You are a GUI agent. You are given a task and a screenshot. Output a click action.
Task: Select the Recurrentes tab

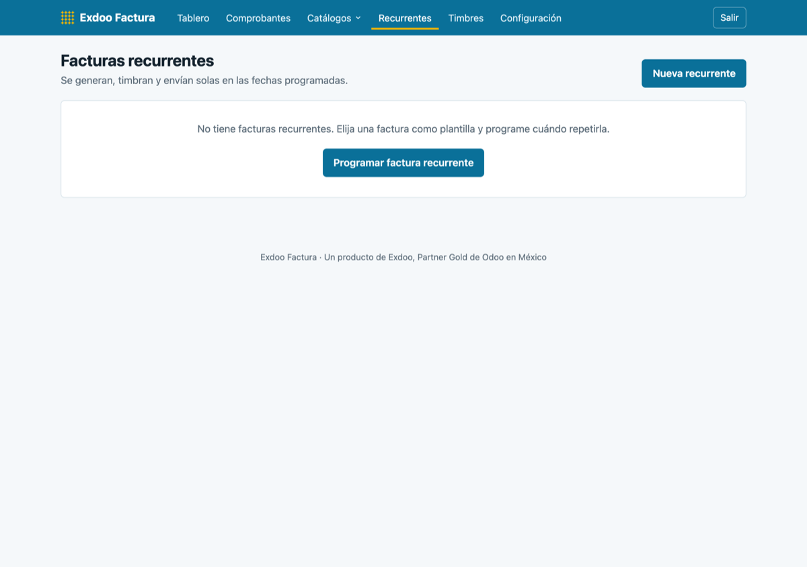coord(405,18)
